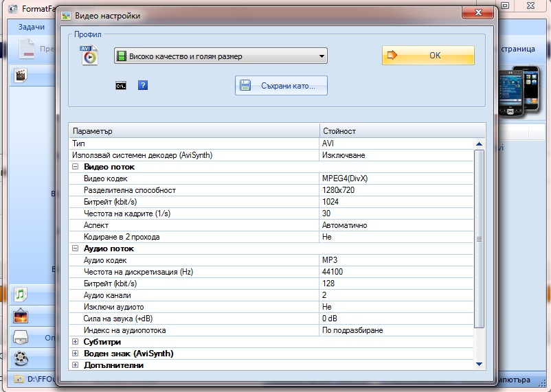Click the blue question mark help icon
The height and width of the screenshot is (392, 551).
(143, 86)
